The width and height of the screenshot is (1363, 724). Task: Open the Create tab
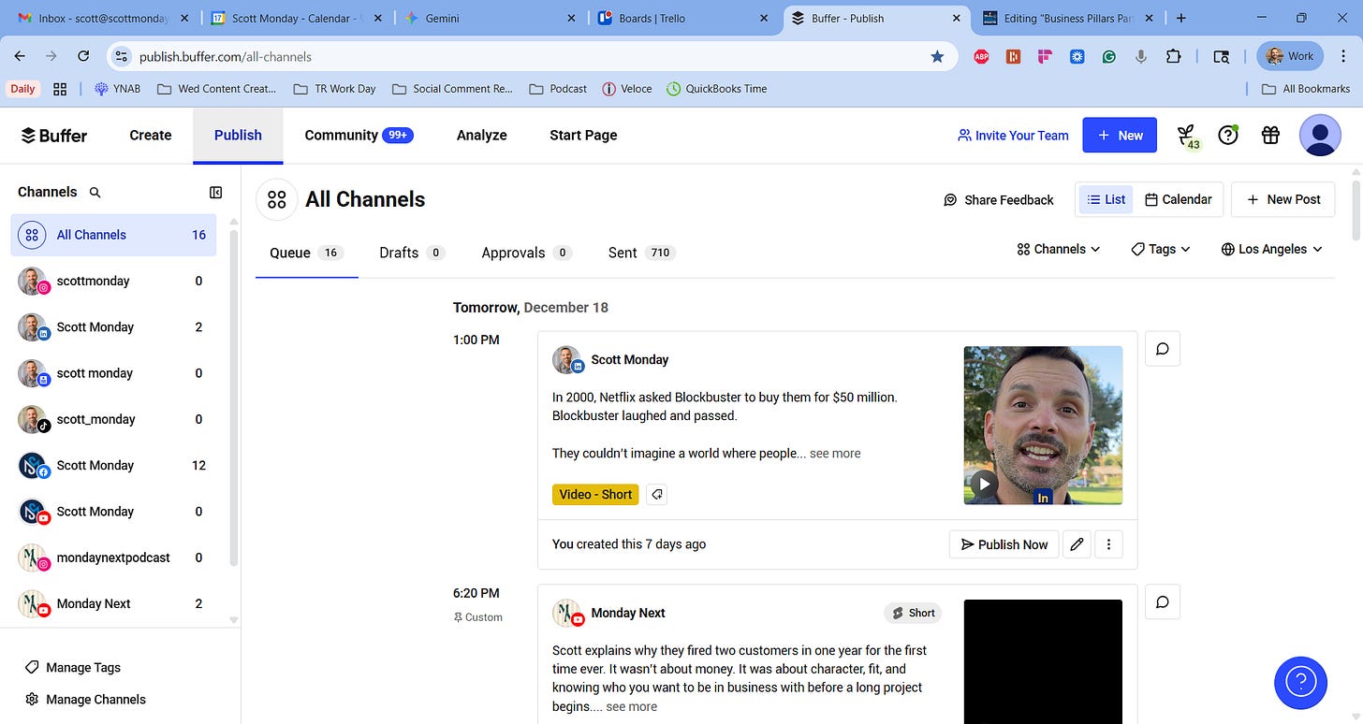(x=151, y=136)
